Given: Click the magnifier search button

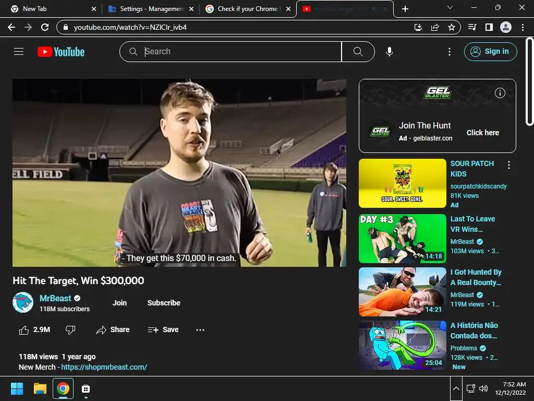Looking at the screenshot, I should (358, 52).
